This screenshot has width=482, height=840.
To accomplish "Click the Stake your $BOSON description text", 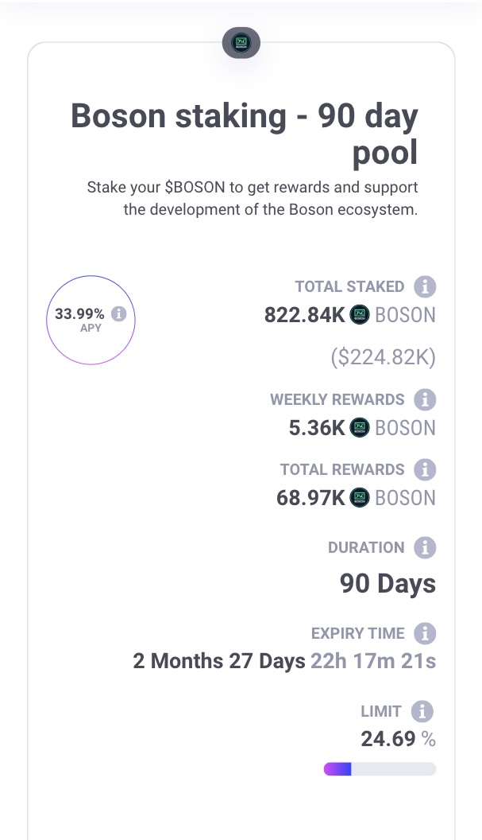I will click(253, 199).
